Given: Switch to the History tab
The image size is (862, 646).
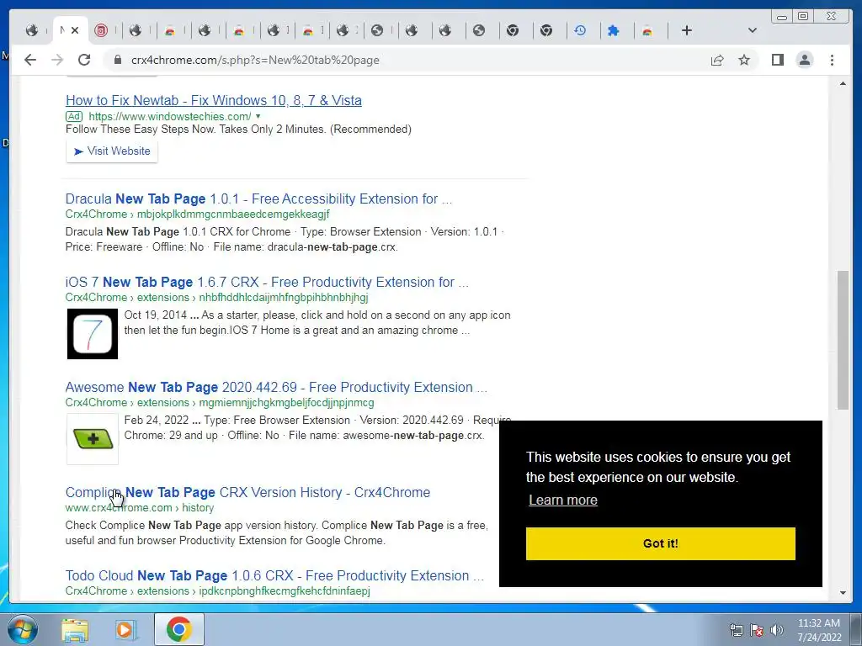Looking at the screenshot, I should click(x=580, y=30).
